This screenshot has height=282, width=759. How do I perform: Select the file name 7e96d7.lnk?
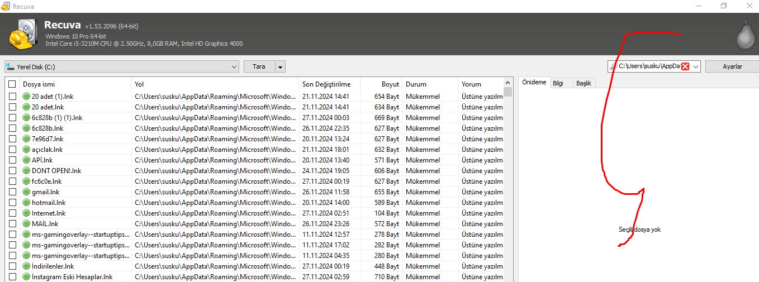coord(48,139)
